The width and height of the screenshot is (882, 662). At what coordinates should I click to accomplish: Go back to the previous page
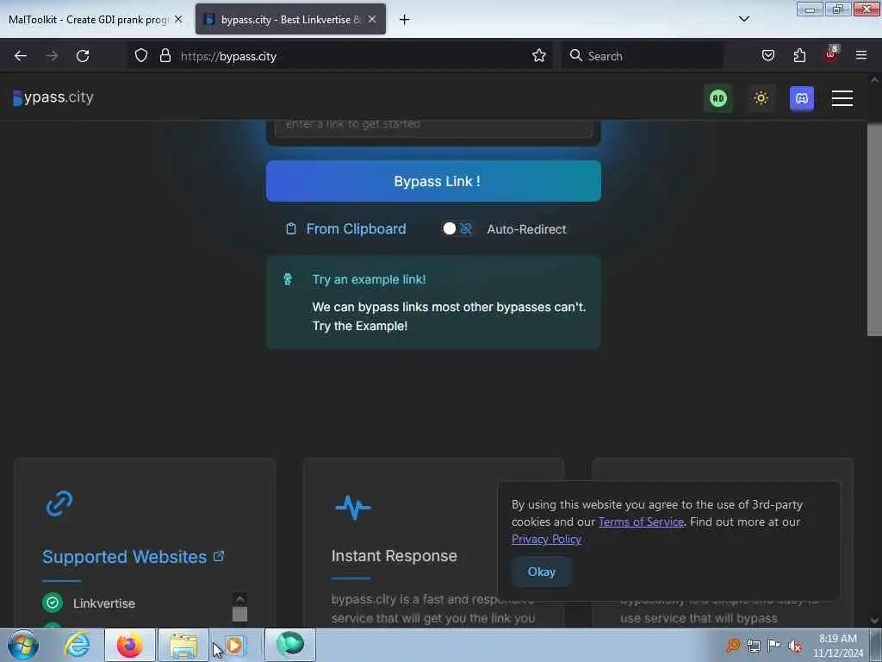point(21,56)
